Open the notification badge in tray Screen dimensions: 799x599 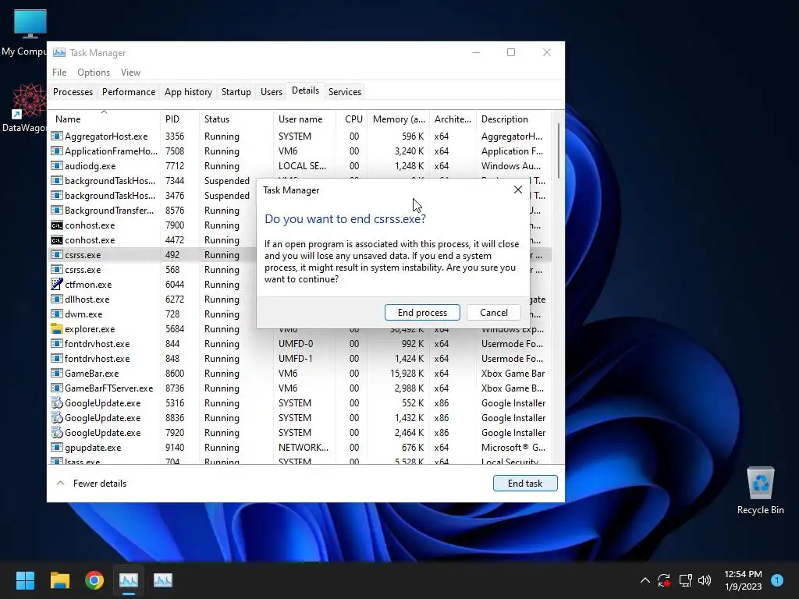(776, 580)
